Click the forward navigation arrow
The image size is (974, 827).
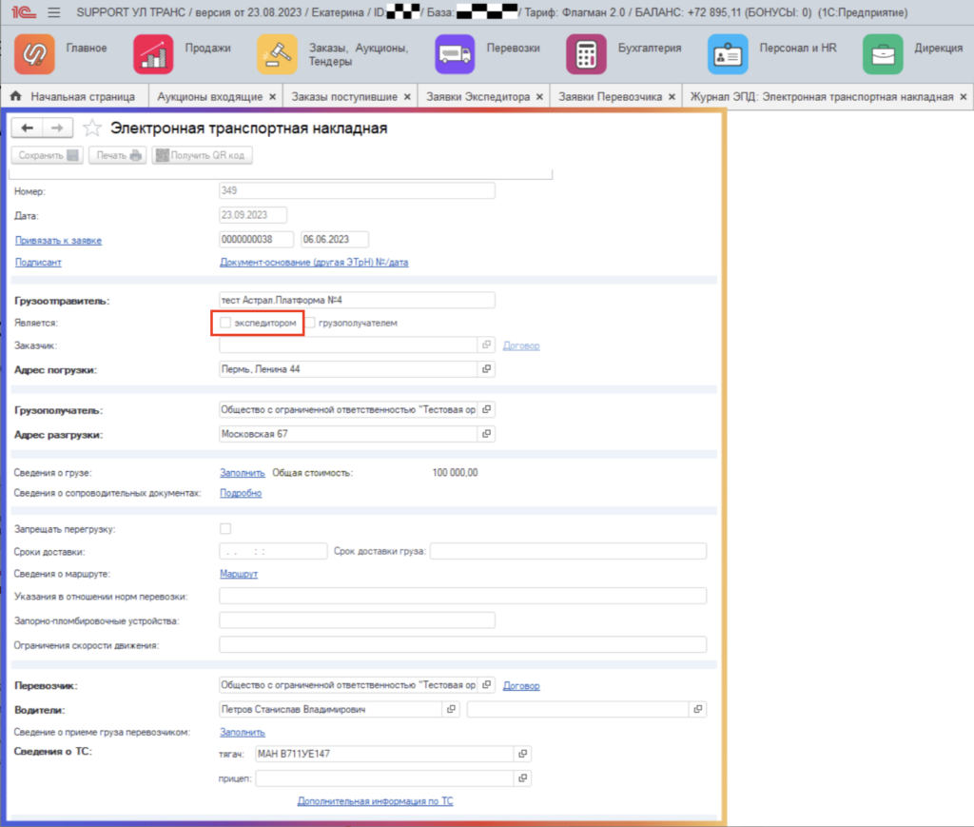(57, 128)
